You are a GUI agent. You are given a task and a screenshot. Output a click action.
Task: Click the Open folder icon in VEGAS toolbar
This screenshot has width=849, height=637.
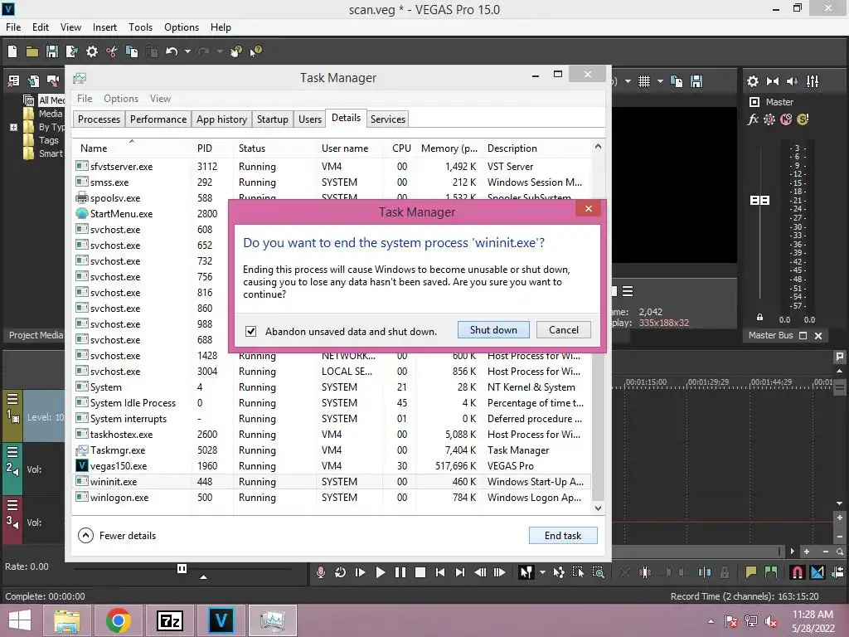click(32, 51)
